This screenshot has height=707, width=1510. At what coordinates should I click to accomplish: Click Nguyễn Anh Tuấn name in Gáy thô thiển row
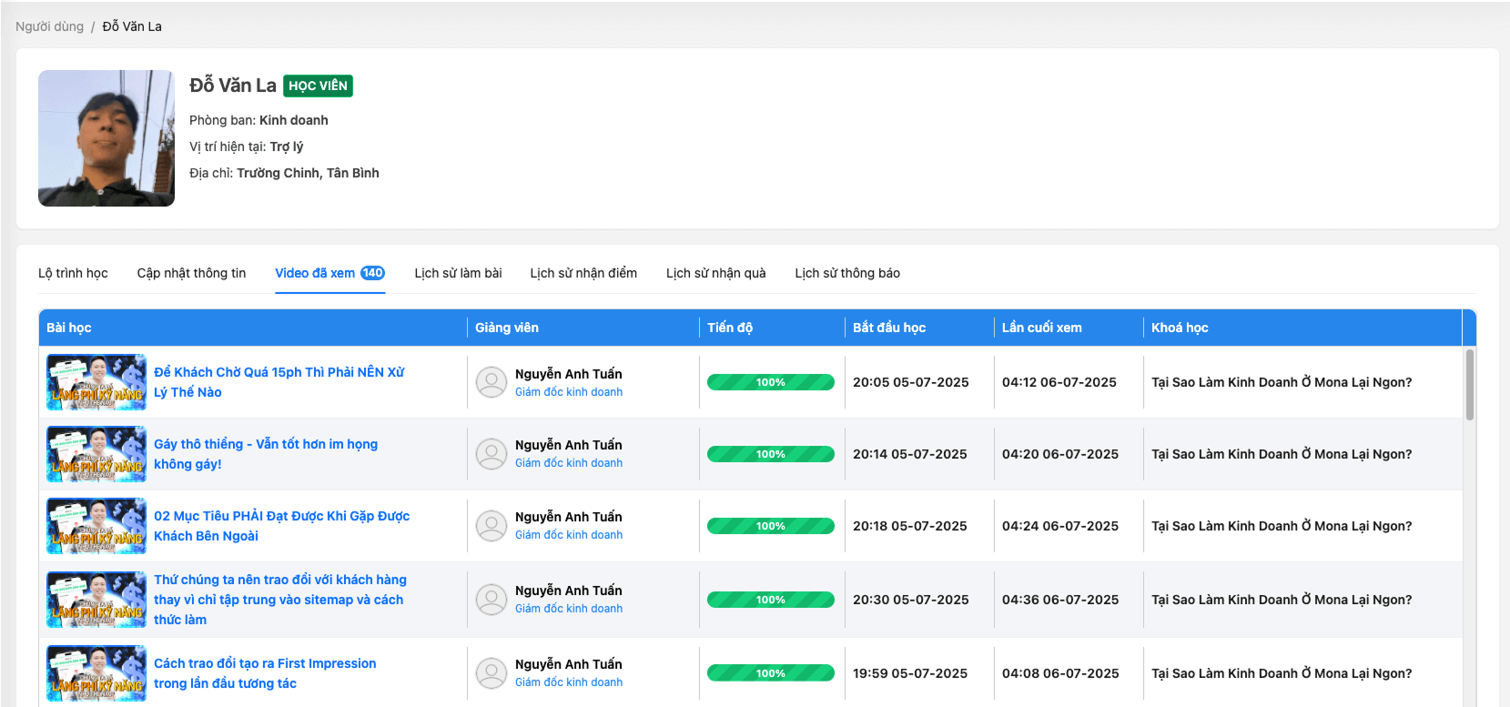coord(569,445)
